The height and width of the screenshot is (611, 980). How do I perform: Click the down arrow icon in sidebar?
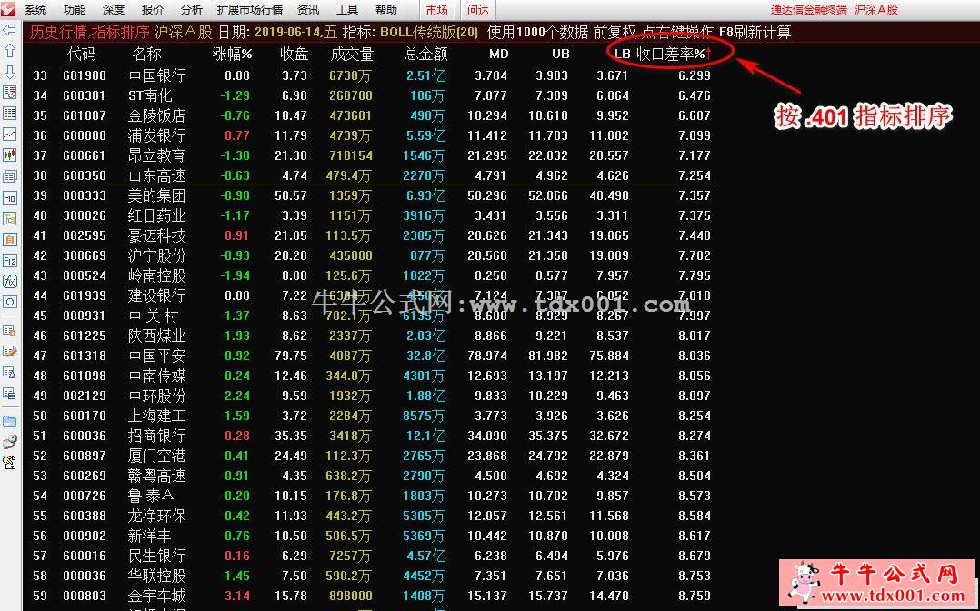coord(9,72)
